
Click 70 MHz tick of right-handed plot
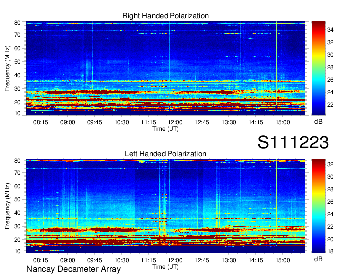click(17, 35)
